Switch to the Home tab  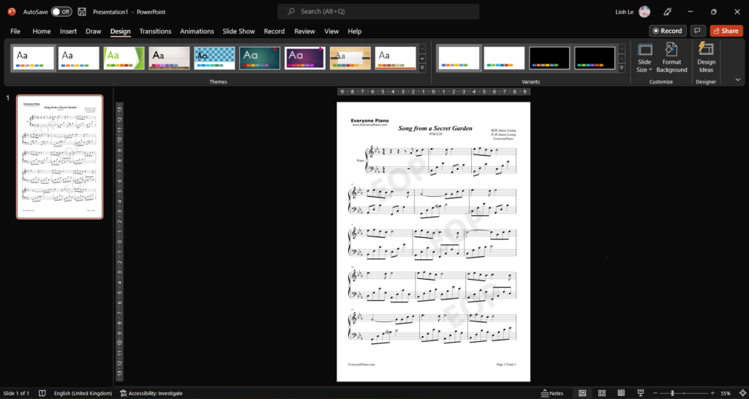tap(42, 31)
